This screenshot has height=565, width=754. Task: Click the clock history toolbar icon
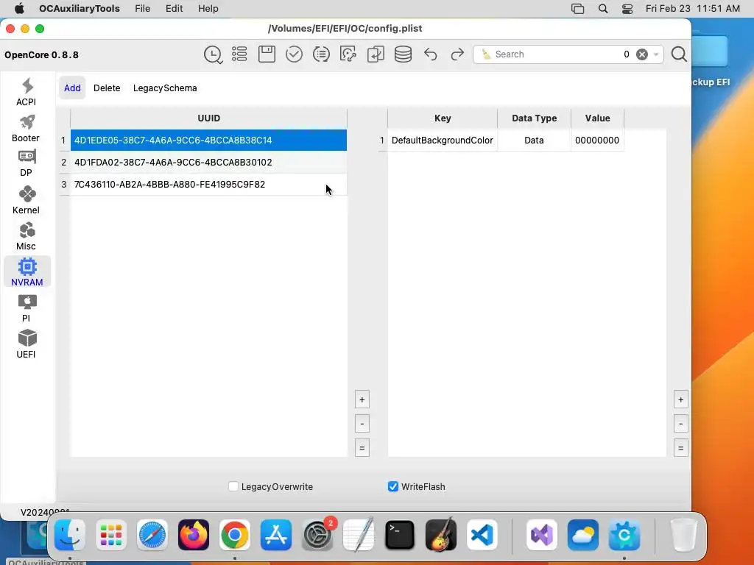[x=213, y=54]
